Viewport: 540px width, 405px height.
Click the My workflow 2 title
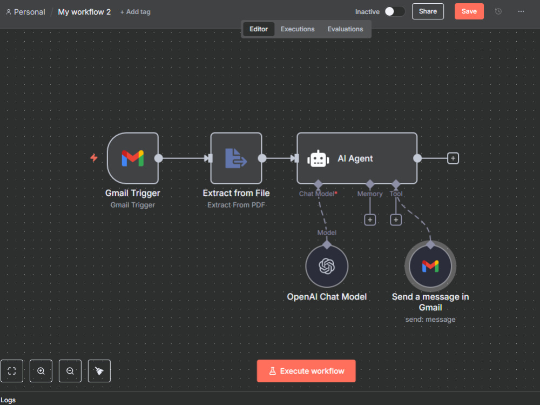point(84,12)
